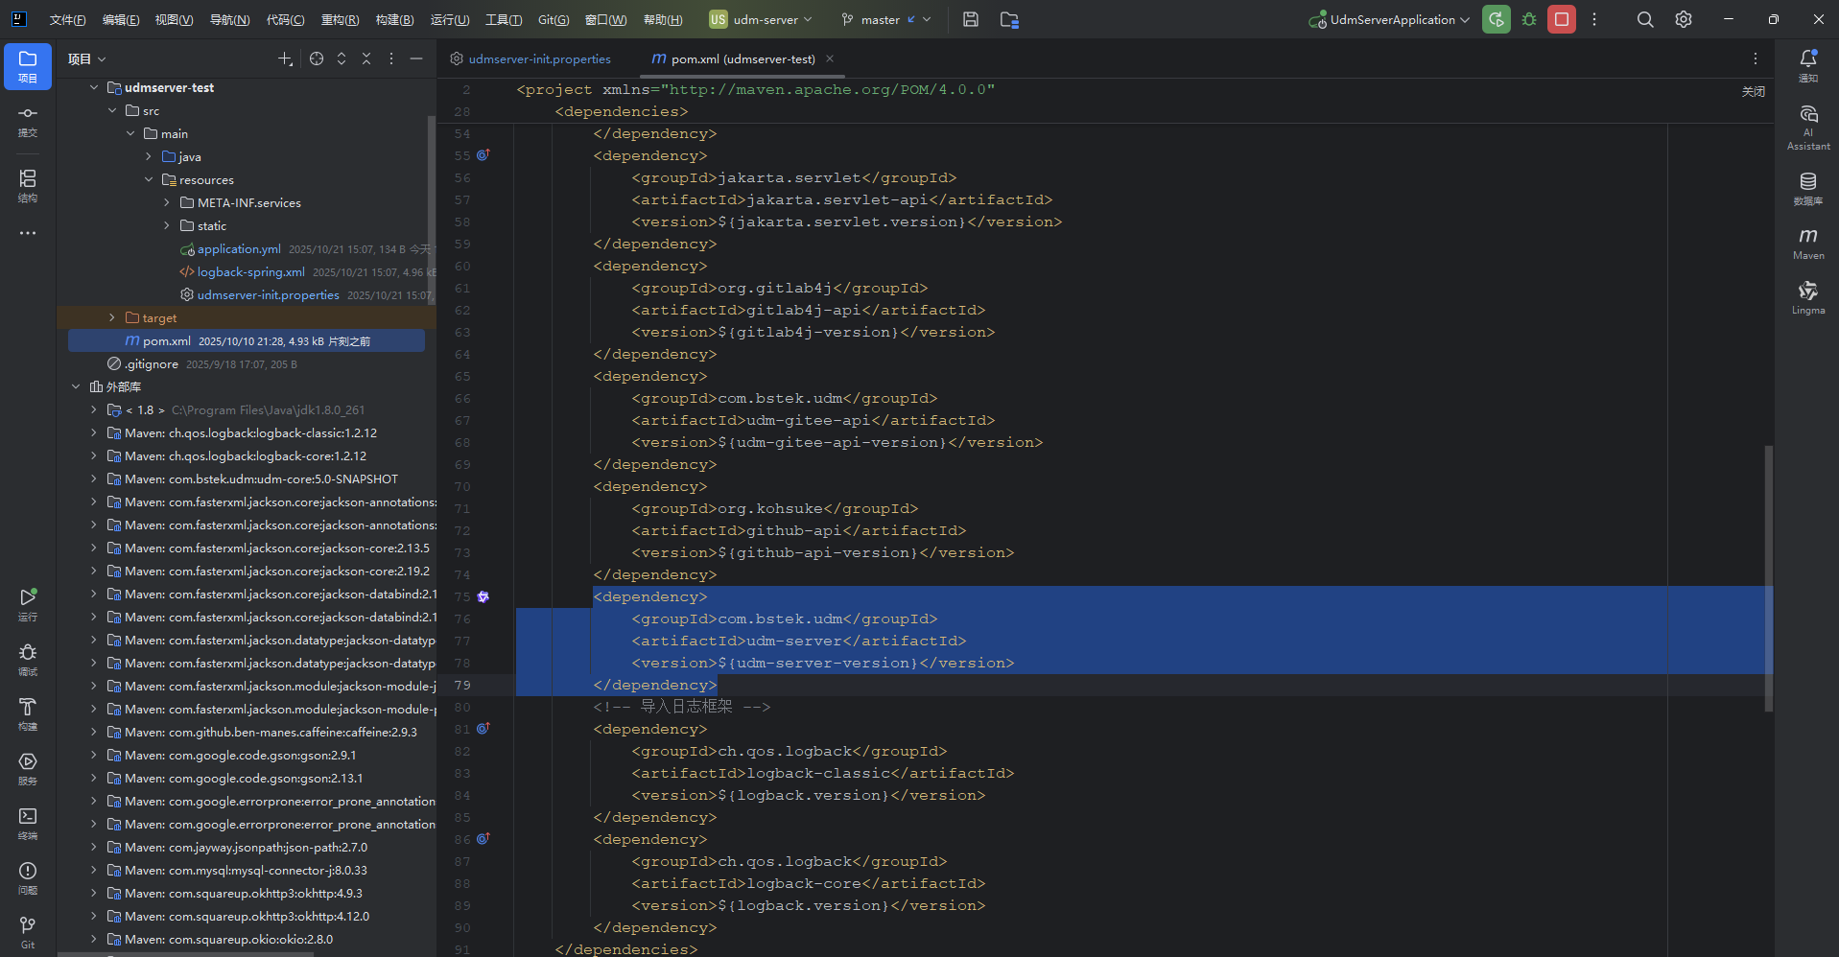The height and width of the screenshot is (957, 1839).
Task: Close the pom.xml editor tab
Action: point(830,58)
